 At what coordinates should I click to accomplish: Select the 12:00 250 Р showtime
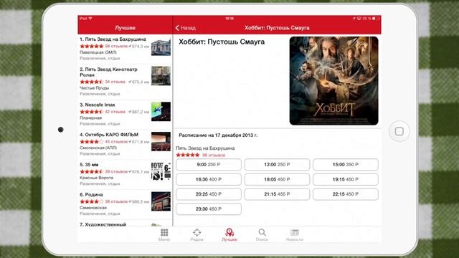click(x=277, y=164)
